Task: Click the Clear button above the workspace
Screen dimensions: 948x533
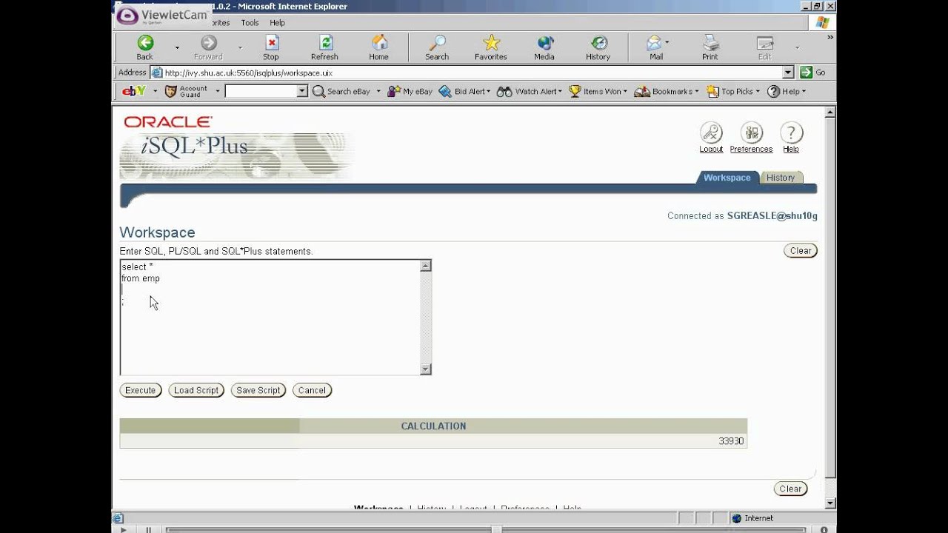Action: click(801, 251)
